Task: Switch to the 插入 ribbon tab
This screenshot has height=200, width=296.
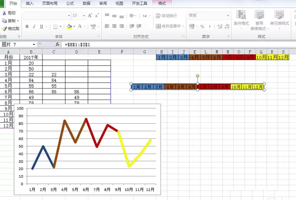Action: coord(30,3)
